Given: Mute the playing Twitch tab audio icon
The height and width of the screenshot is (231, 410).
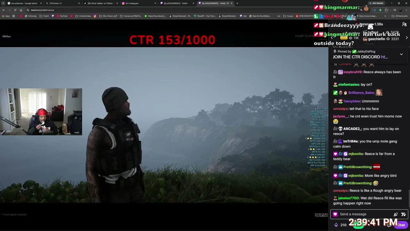Looking at the screenshot, I should click(227, 3).
